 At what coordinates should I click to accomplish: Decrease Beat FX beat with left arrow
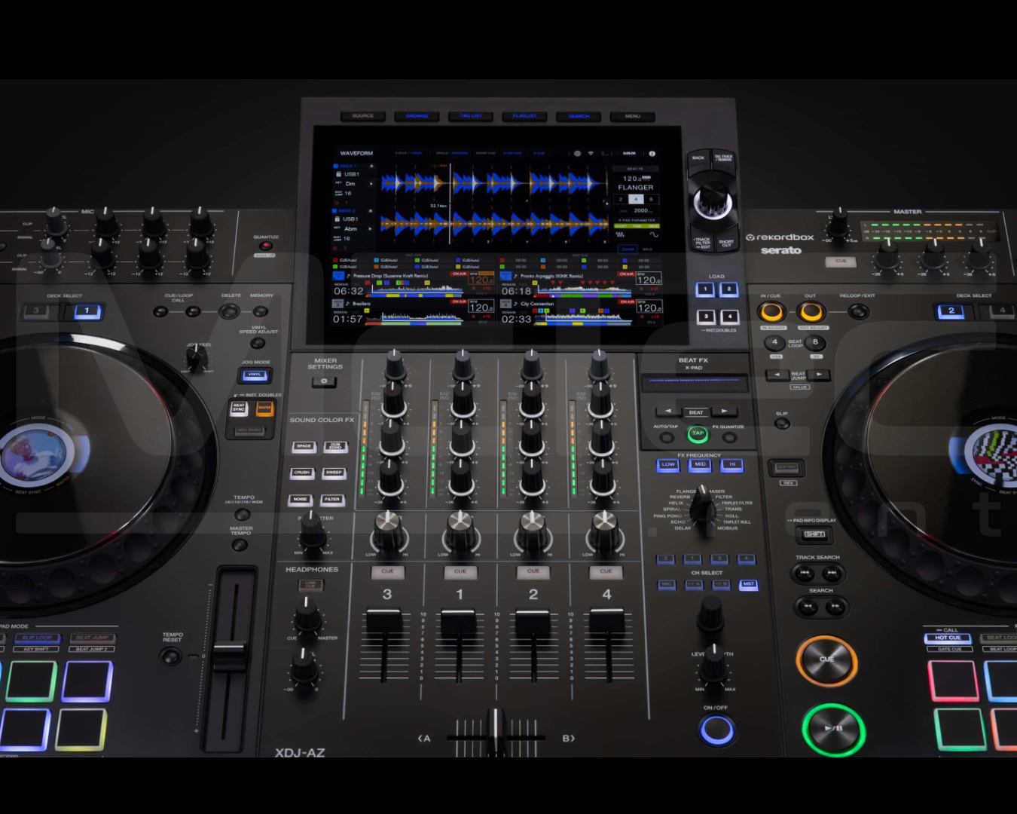tap(667, 412)
